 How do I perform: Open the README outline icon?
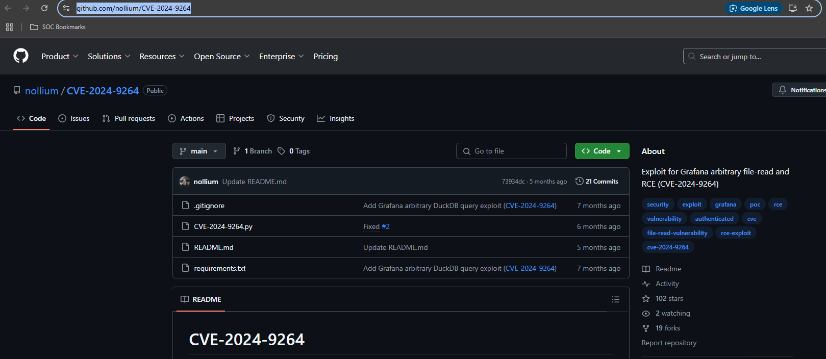click(616, 299)
